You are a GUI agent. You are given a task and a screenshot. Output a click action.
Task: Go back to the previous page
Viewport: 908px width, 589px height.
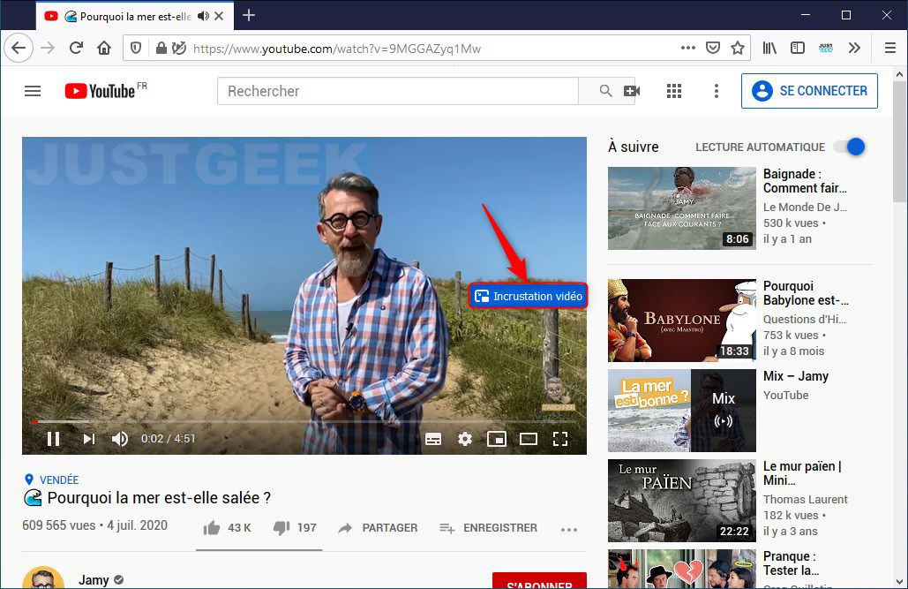(19, 48)
